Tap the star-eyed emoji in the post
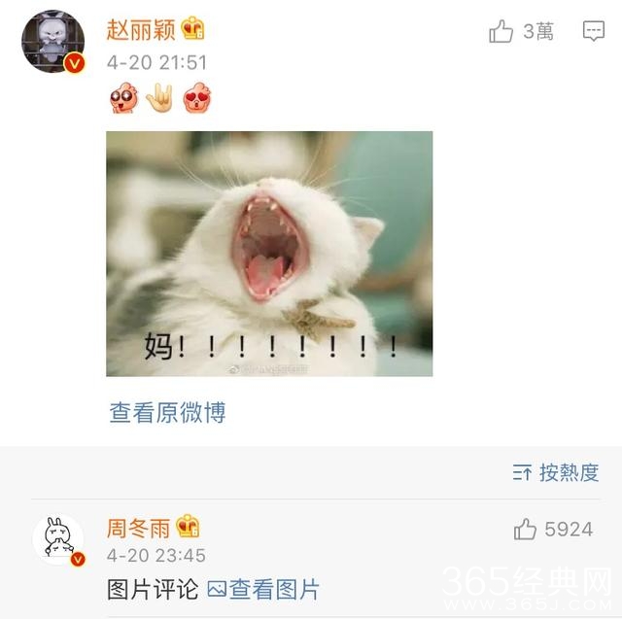 123,97
